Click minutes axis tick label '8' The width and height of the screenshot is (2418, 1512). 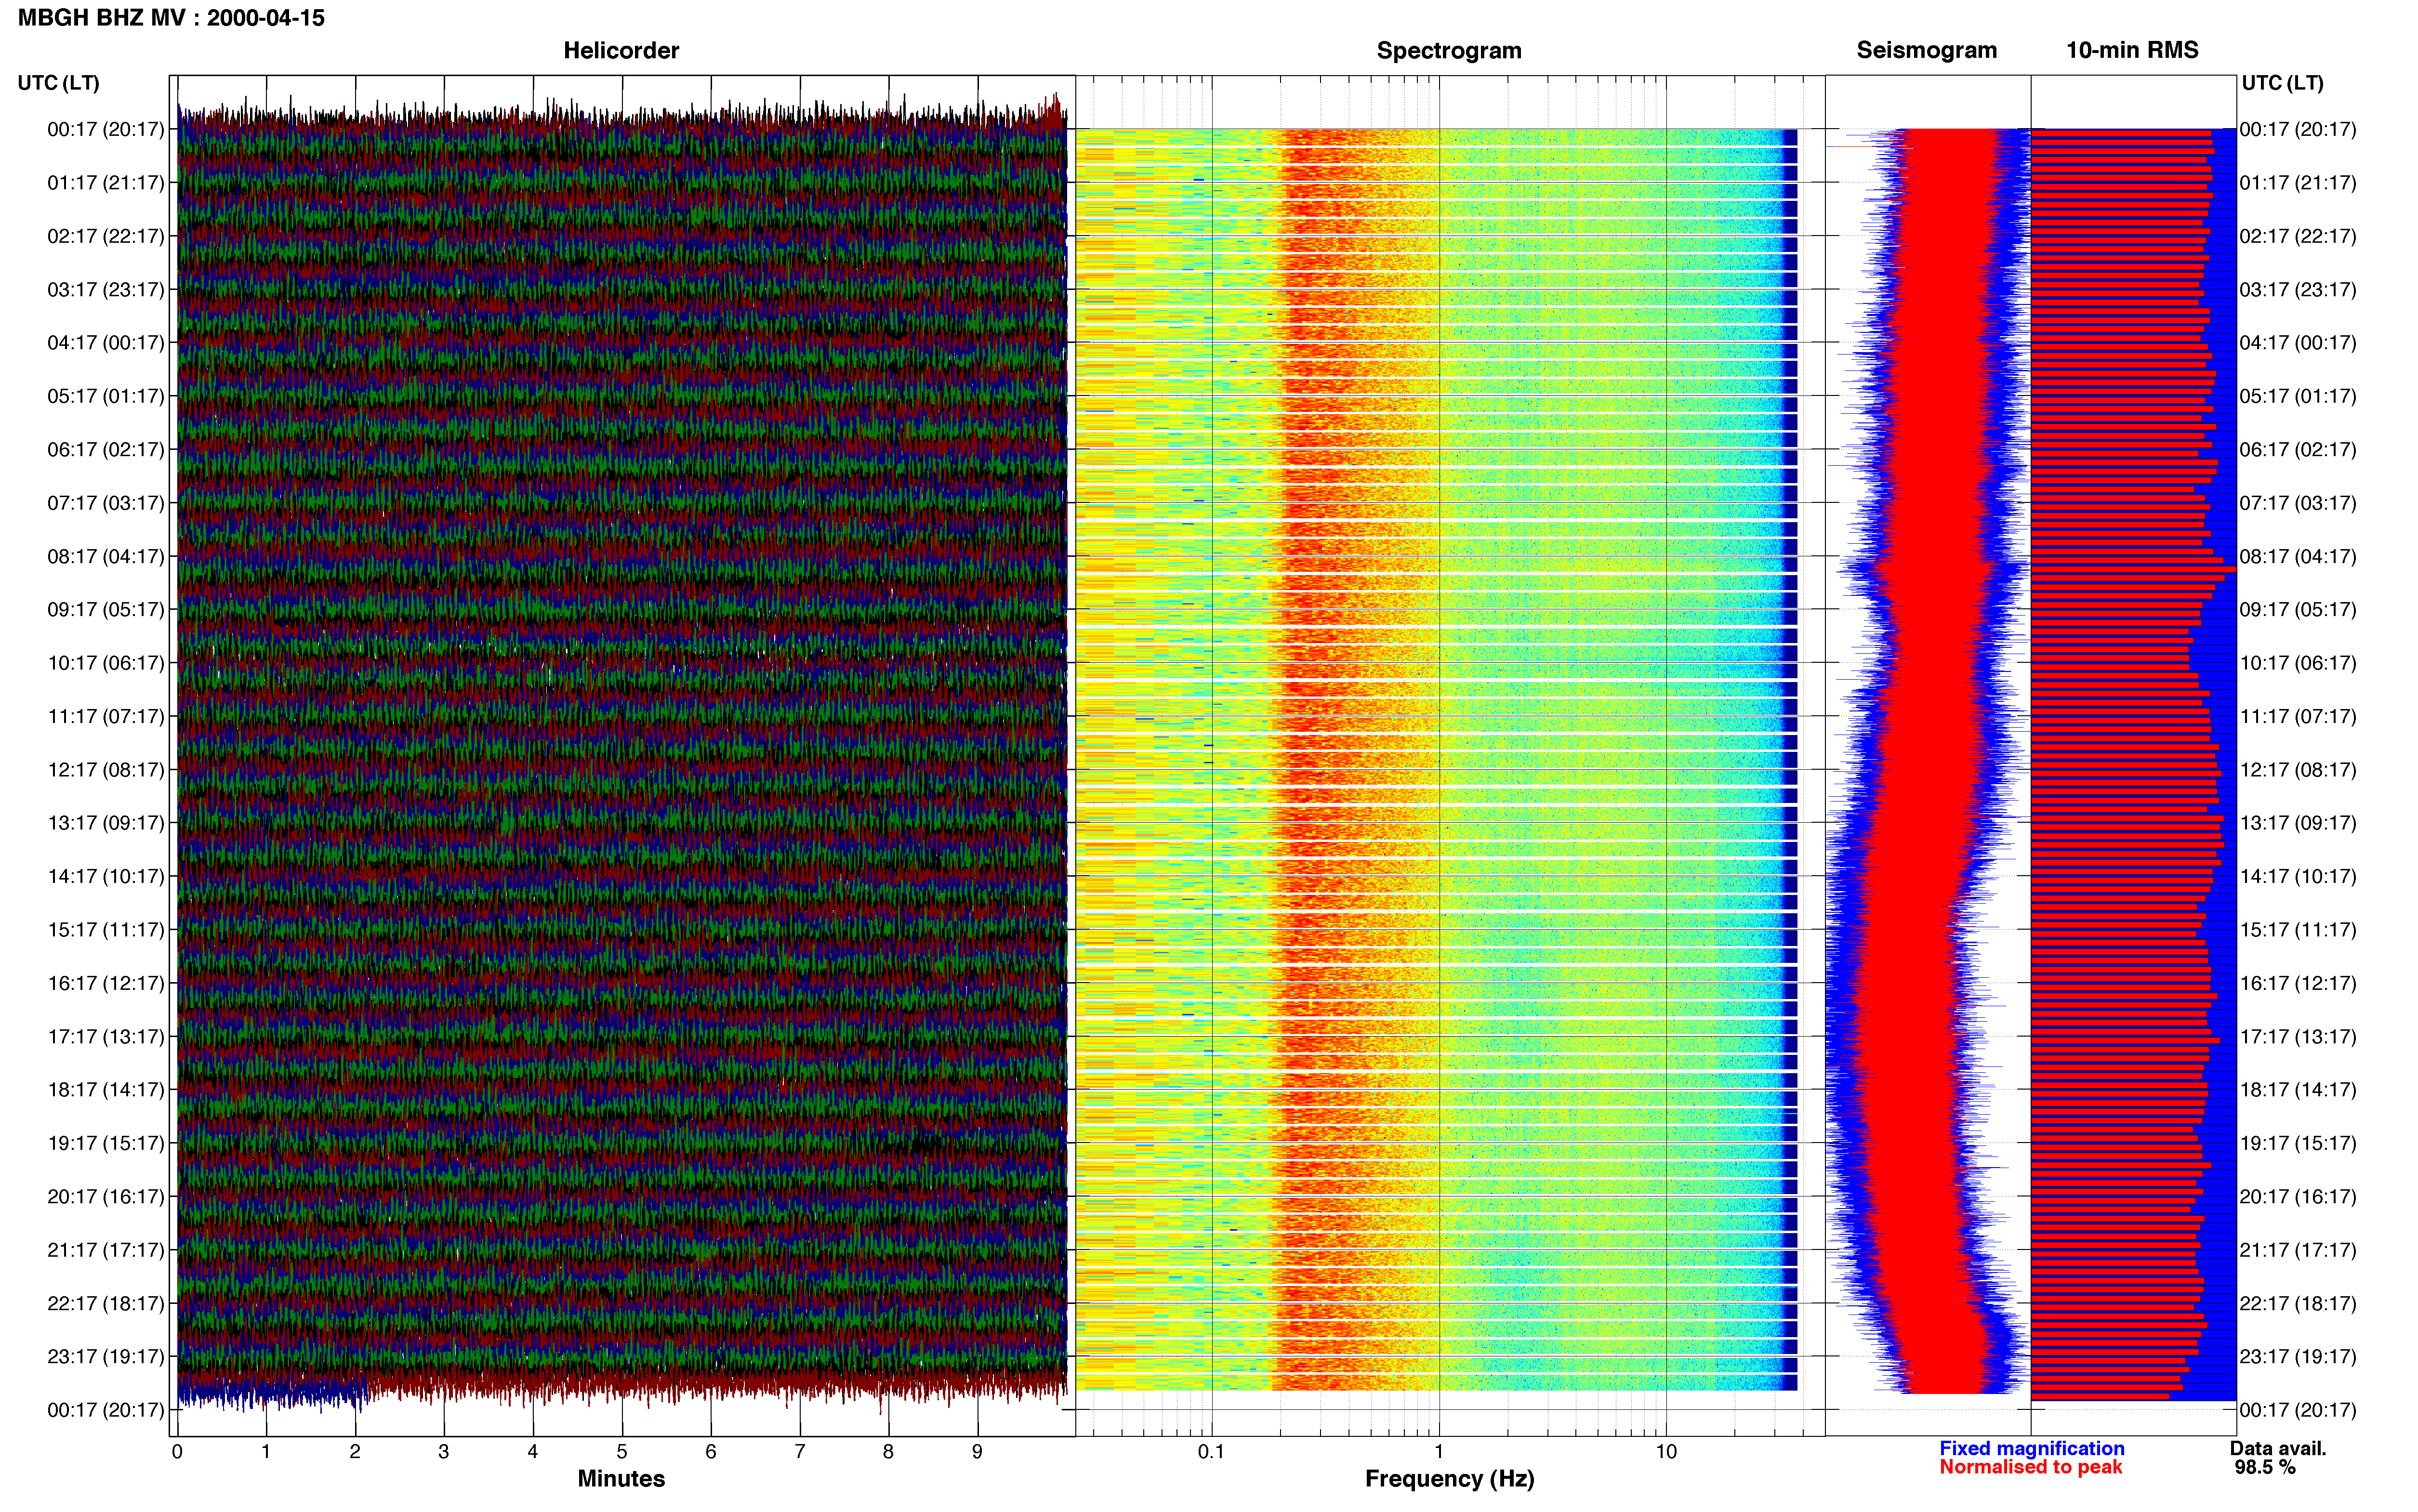pos(888,1452)
